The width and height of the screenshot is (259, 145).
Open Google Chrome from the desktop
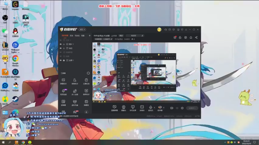(x=15, y=61)
